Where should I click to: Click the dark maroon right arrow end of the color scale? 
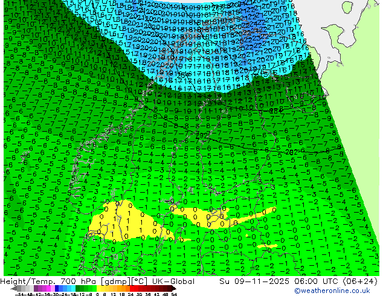(x=174, y=288)
